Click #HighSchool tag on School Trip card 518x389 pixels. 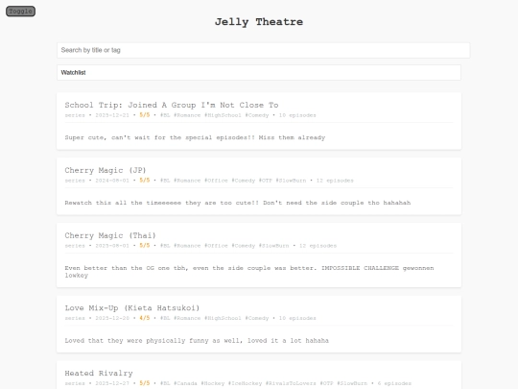[223, 115]
